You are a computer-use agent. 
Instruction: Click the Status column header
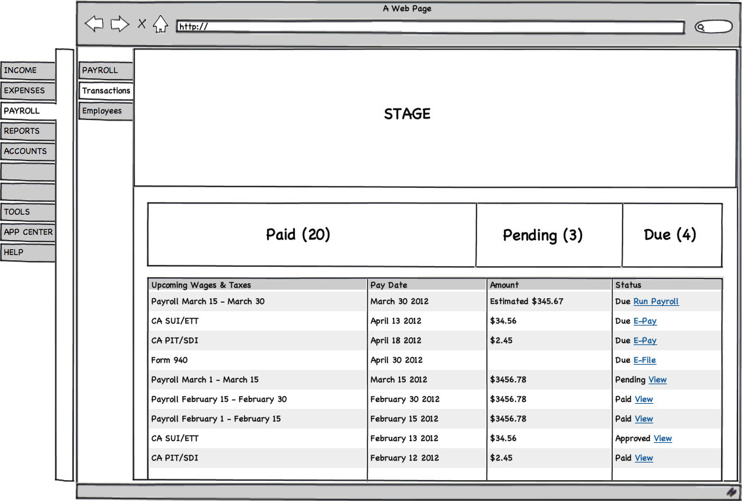(x=667, y=285)
